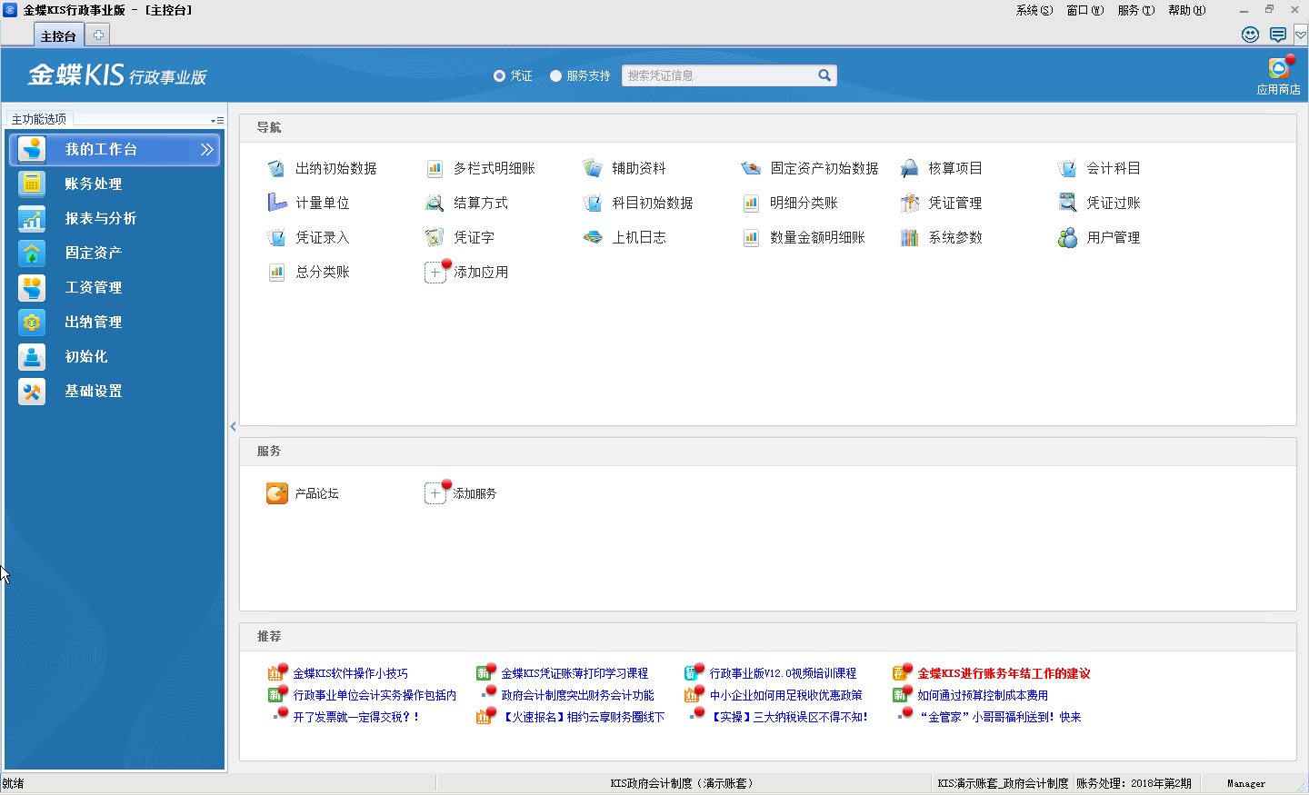Click the Manager user in status bar

pyautogui.click(x=1245, y=783)
